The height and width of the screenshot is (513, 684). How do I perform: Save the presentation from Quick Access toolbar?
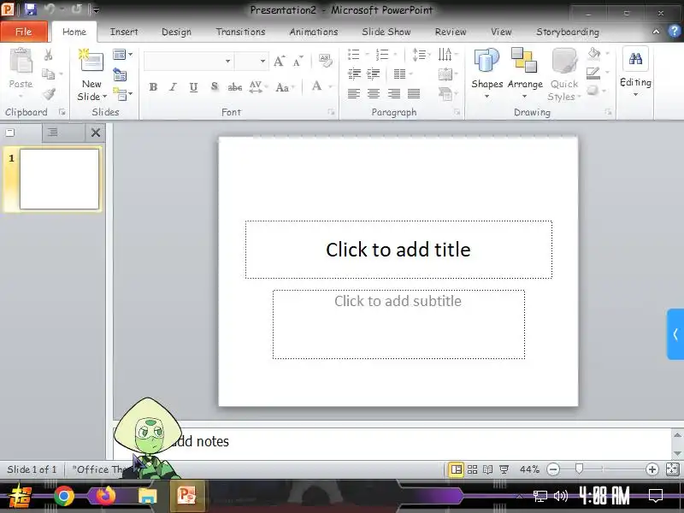tap(30, 9)
